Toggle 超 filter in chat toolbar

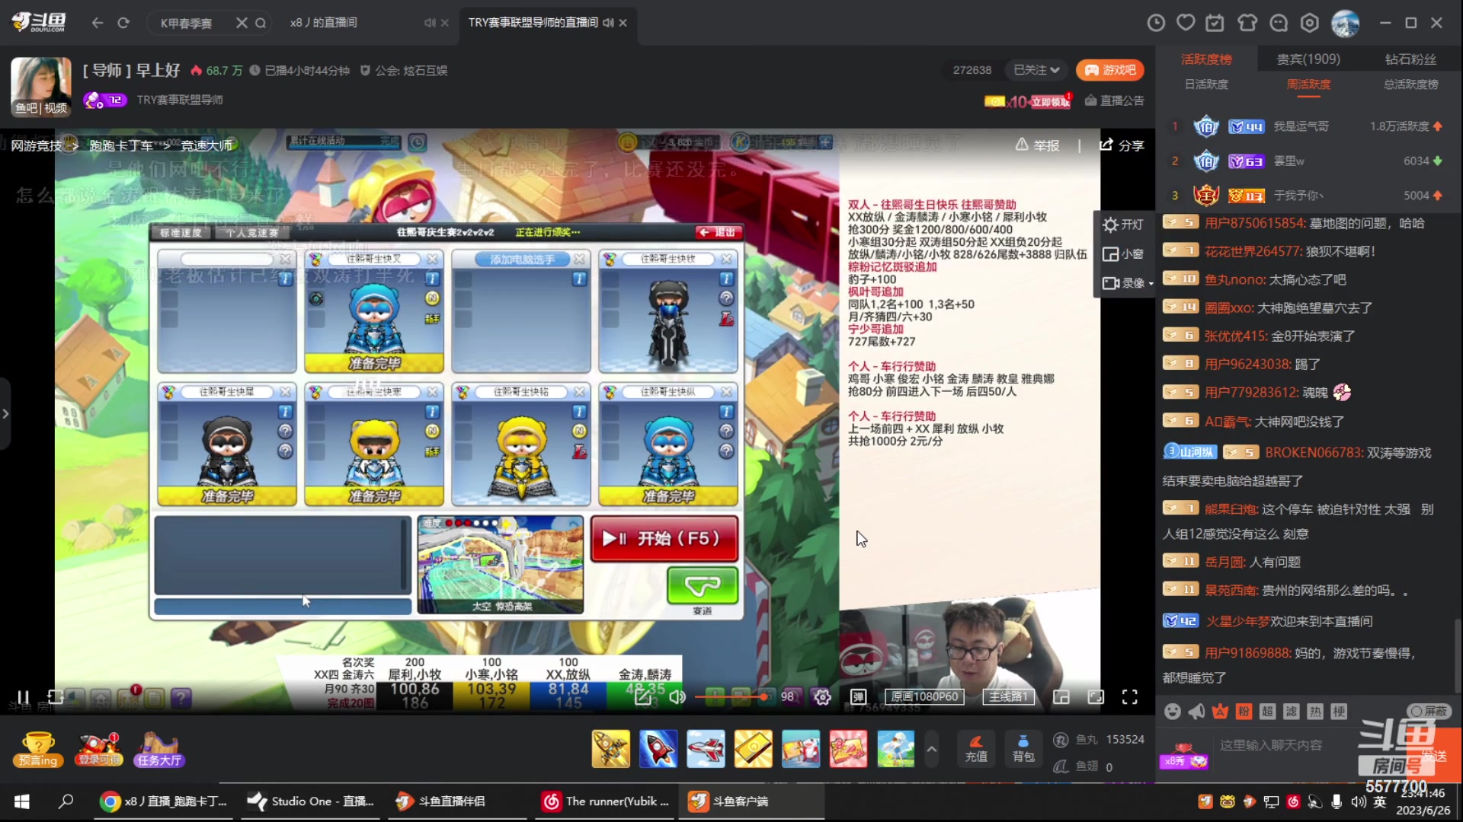(x=1267, y=712)
